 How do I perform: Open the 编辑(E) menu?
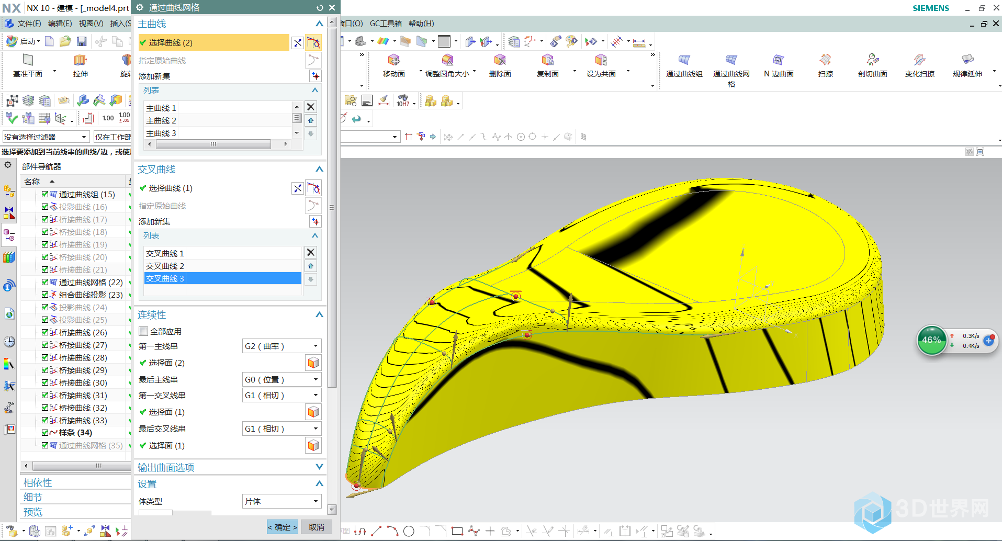pyautogui.click(x=60, y=24)
